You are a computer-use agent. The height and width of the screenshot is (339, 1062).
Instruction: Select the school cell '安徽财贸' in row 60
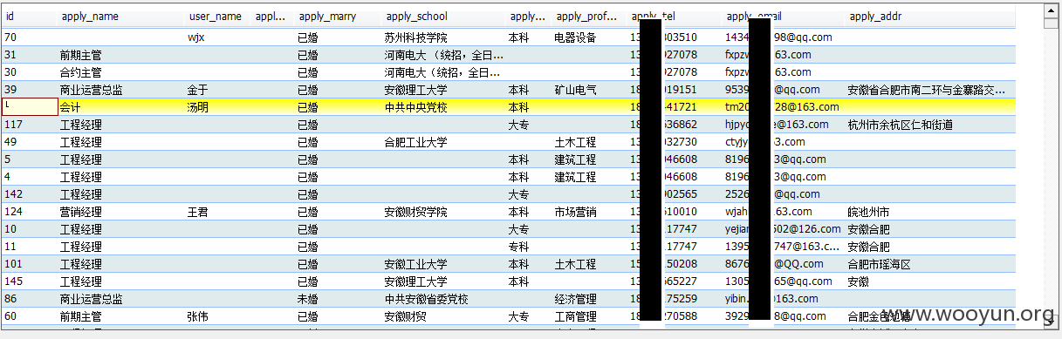(x=405, y=316)
